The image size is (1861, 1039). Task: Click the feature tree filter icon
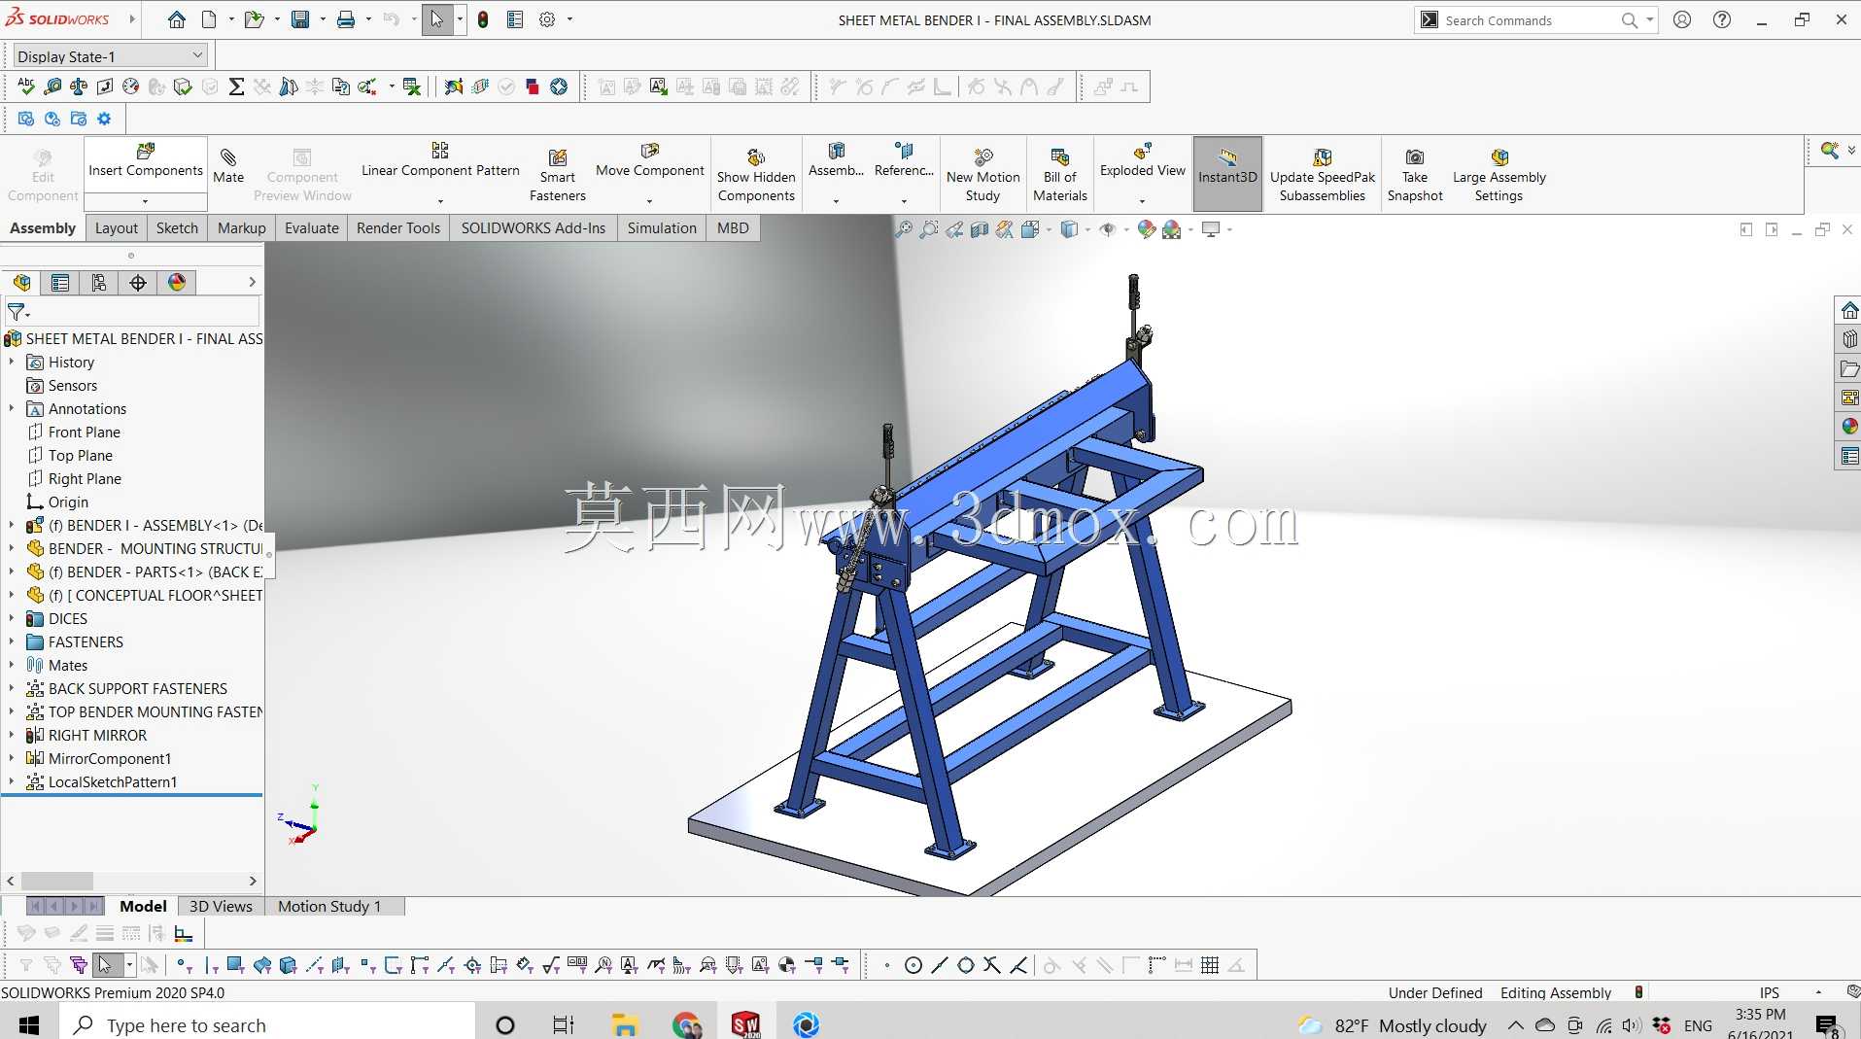tap(17, 313)
